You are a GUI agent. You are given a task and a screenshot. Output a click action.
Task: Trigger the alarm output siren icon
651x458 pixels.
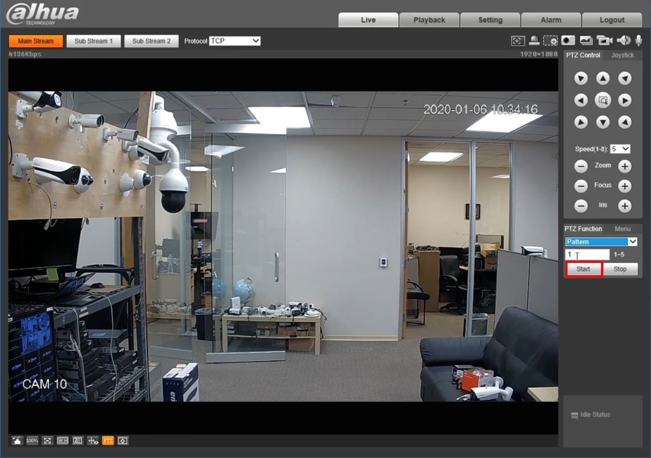[534, 41]
